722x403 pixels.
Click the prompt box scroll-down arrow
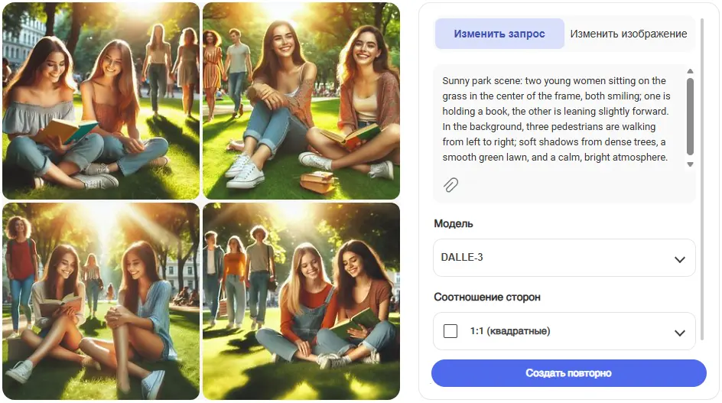(x=690, y=164)
